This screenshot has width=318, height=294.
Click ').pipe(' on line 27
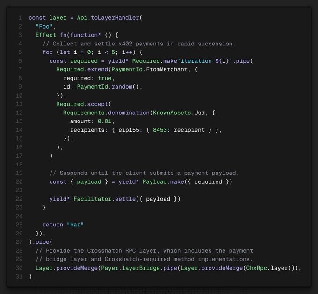pyautogui.click(x=41, y=242)
